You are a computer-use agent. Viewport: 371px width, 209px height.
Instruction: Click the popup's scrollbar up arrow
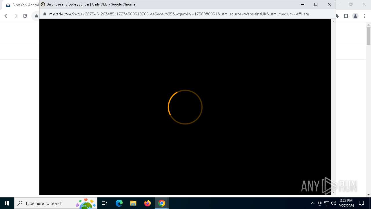pos(333,22)
